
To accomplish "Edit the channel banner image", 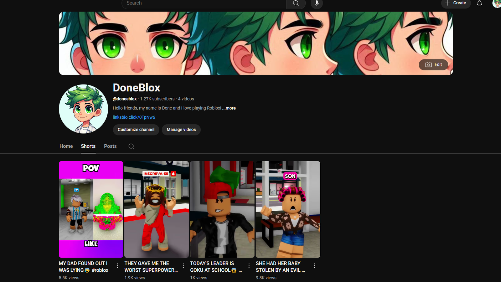I will point(433,64).
